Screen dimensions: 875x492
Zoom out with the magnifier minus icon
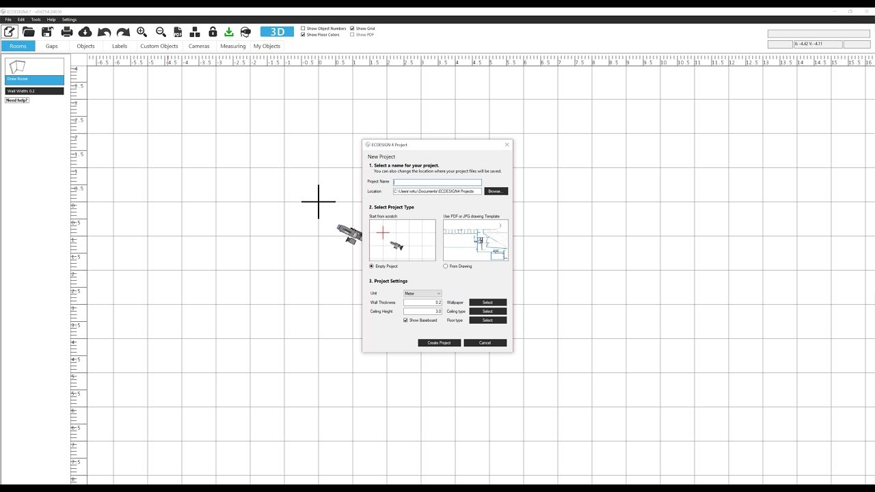(x=161, y=32)
